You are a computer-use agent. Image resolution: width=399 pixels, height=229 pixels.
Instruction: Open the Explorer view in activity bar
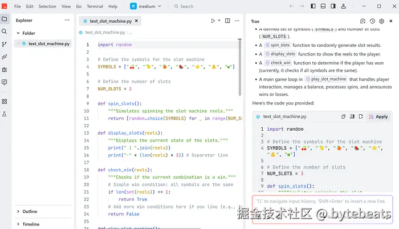[5, 19]
